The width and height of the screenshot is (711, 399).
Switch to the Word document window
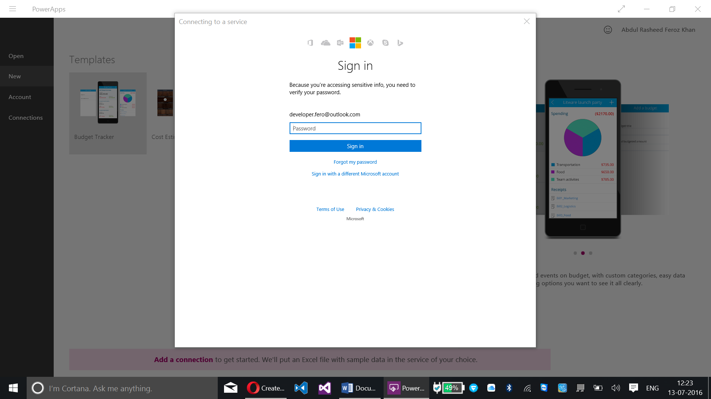tap(360, 388)
